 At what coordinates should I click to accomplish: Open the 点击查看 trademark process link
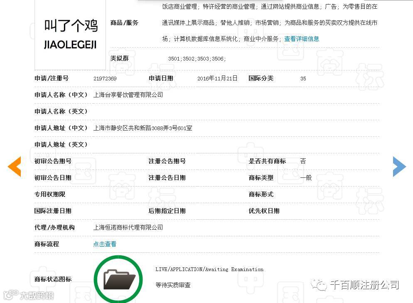tap(105, 244)
